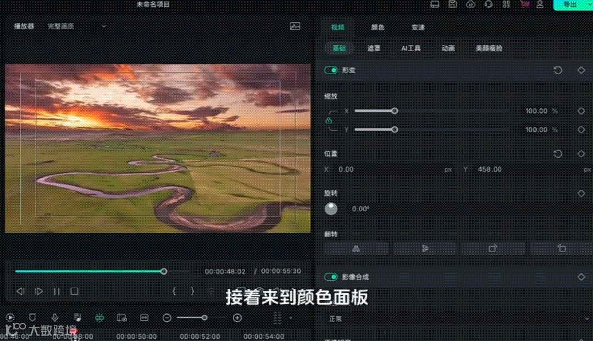Open the AI工具 tab in the panel
Viewport: 593px width, 341px height.
pyautogui.click(x=411, y=48)
